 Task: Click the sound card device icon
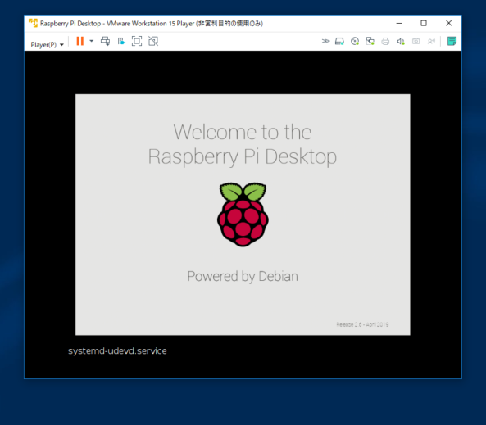pos(401,41)
